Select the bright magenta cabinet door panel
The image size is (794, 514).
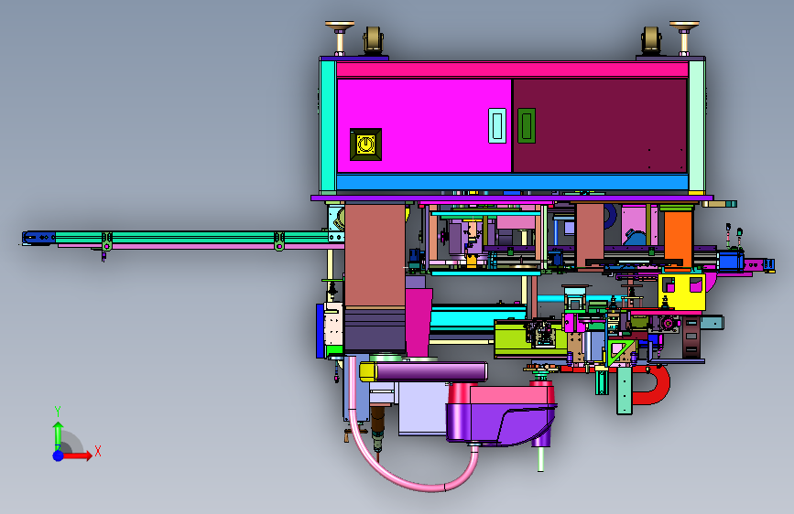pos(424,125)
